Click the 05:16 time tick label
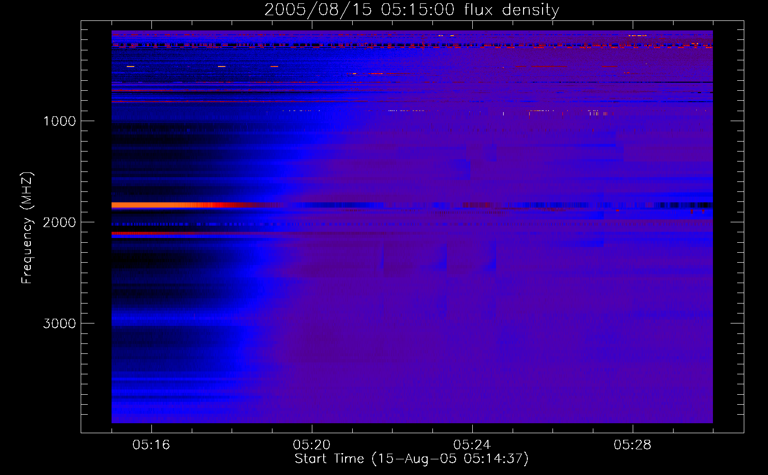Image resolution: width=768 pixels, height=475 pixels. pos(151,445)
